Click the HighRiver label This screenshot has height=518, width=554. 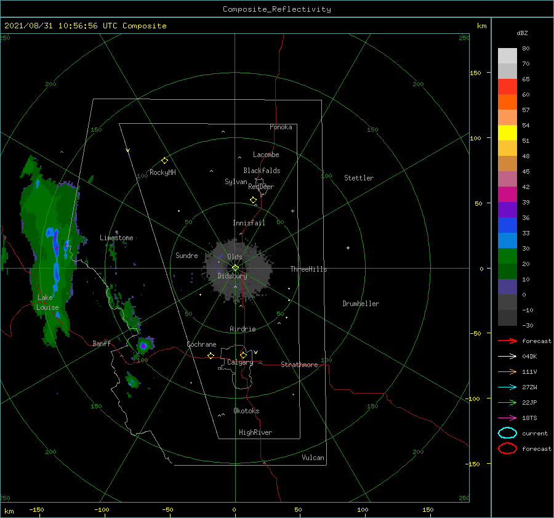[255, 432]
